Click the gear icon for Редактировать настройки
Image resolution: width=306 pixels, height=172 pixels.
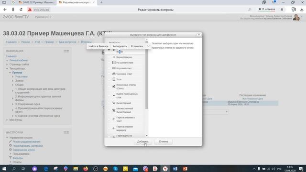[11, 145]
